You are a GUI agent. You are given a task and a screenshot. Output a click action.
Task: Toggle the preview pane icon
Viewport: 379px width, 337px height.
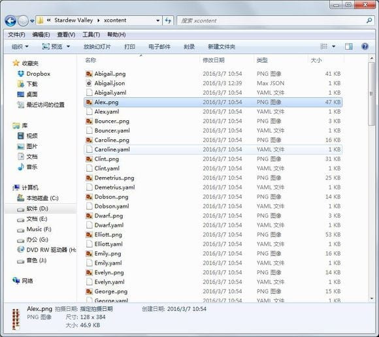pyautogui.click(x=348, y=46)
